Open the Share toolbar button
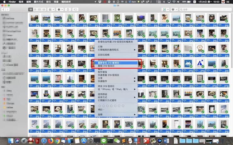This screenshot has height=145, width=233. 68,10
